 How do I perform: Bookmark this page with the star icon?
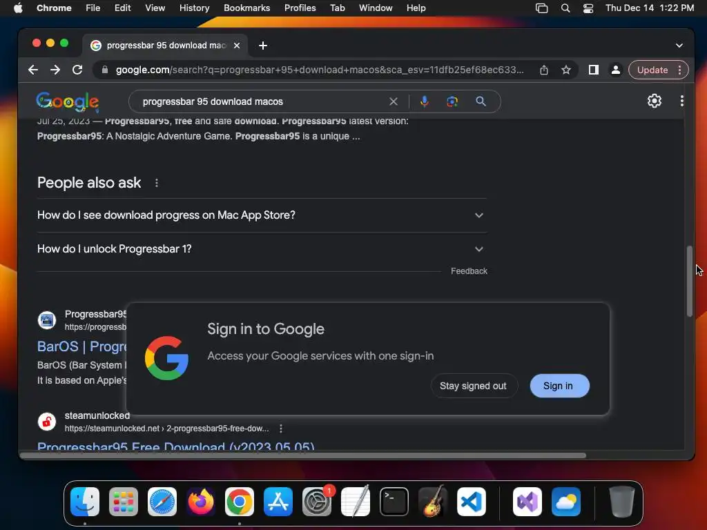pos(566,70)
